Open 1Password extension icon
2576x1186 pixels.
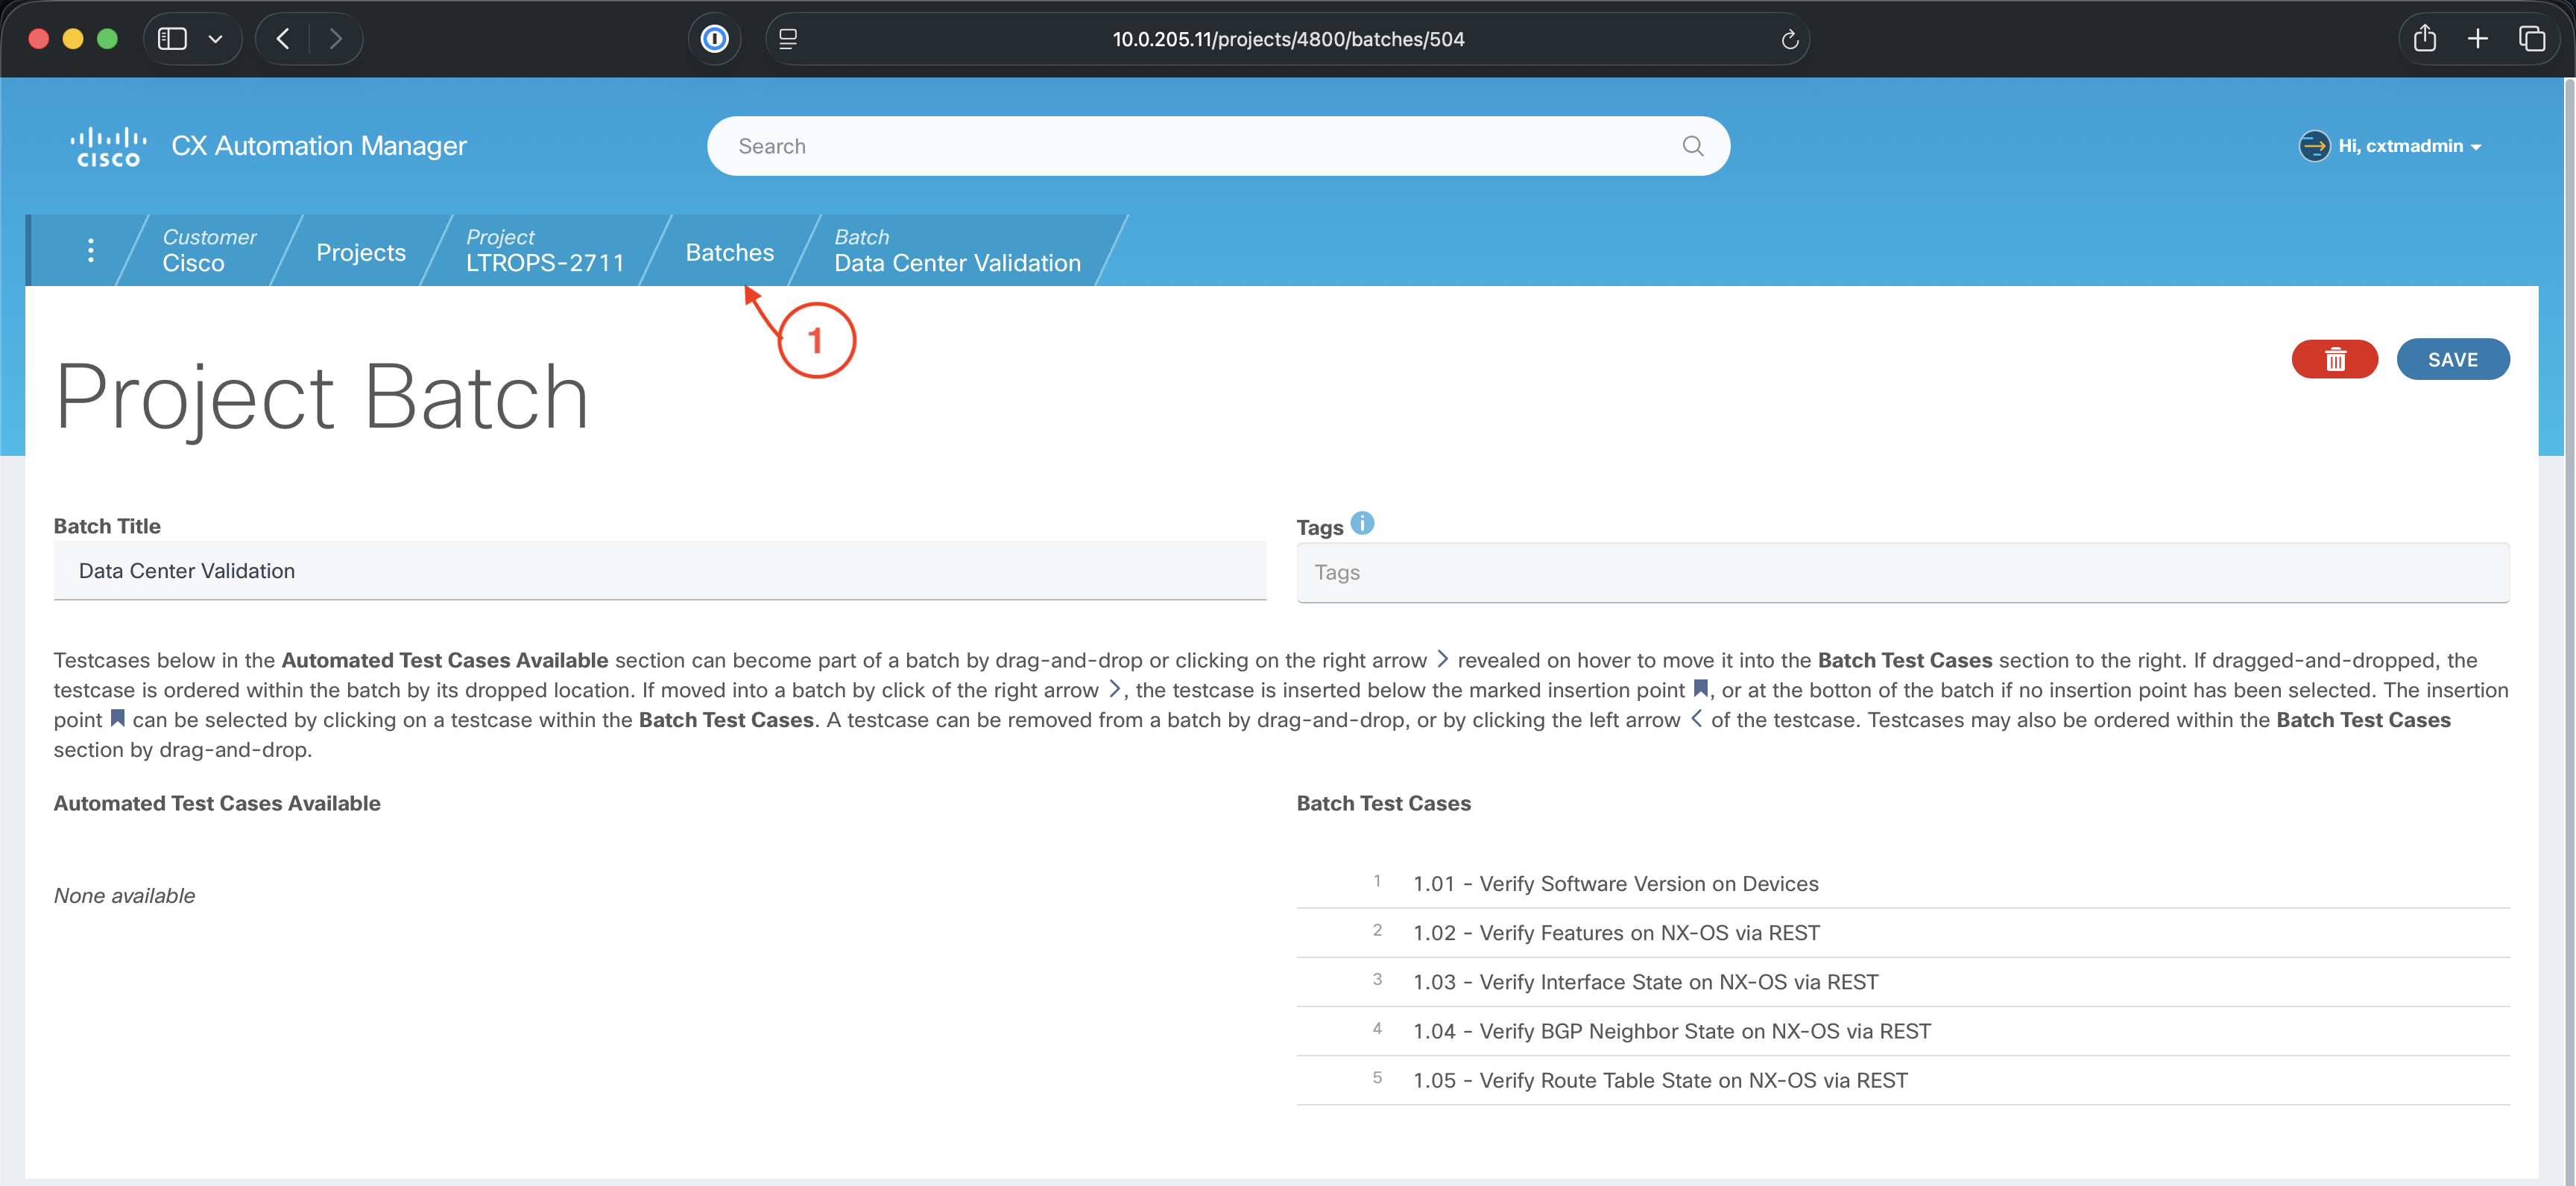coord(714,39)
